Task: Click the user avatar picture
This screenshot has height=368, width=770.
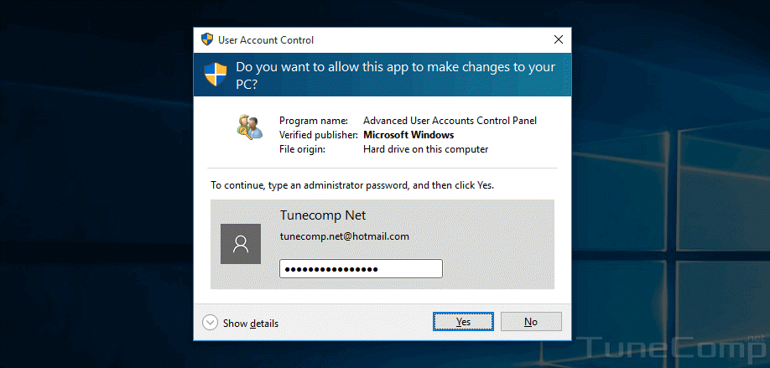Action: tap(241, 244)
